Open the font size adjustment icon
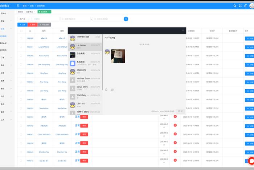254x170 pixels. 245,6
